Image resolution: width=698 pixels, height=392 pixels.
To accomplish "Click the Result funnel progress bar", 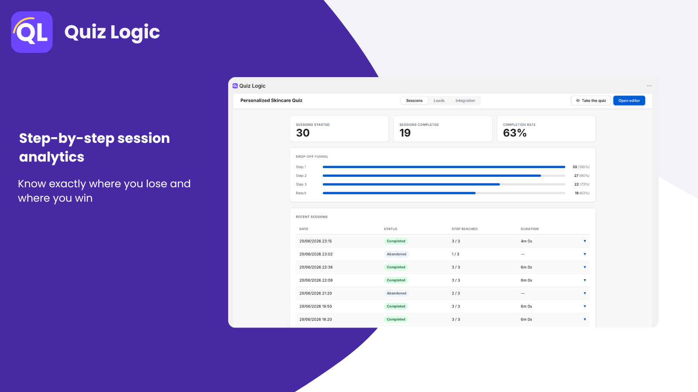I will click(444, 193).
